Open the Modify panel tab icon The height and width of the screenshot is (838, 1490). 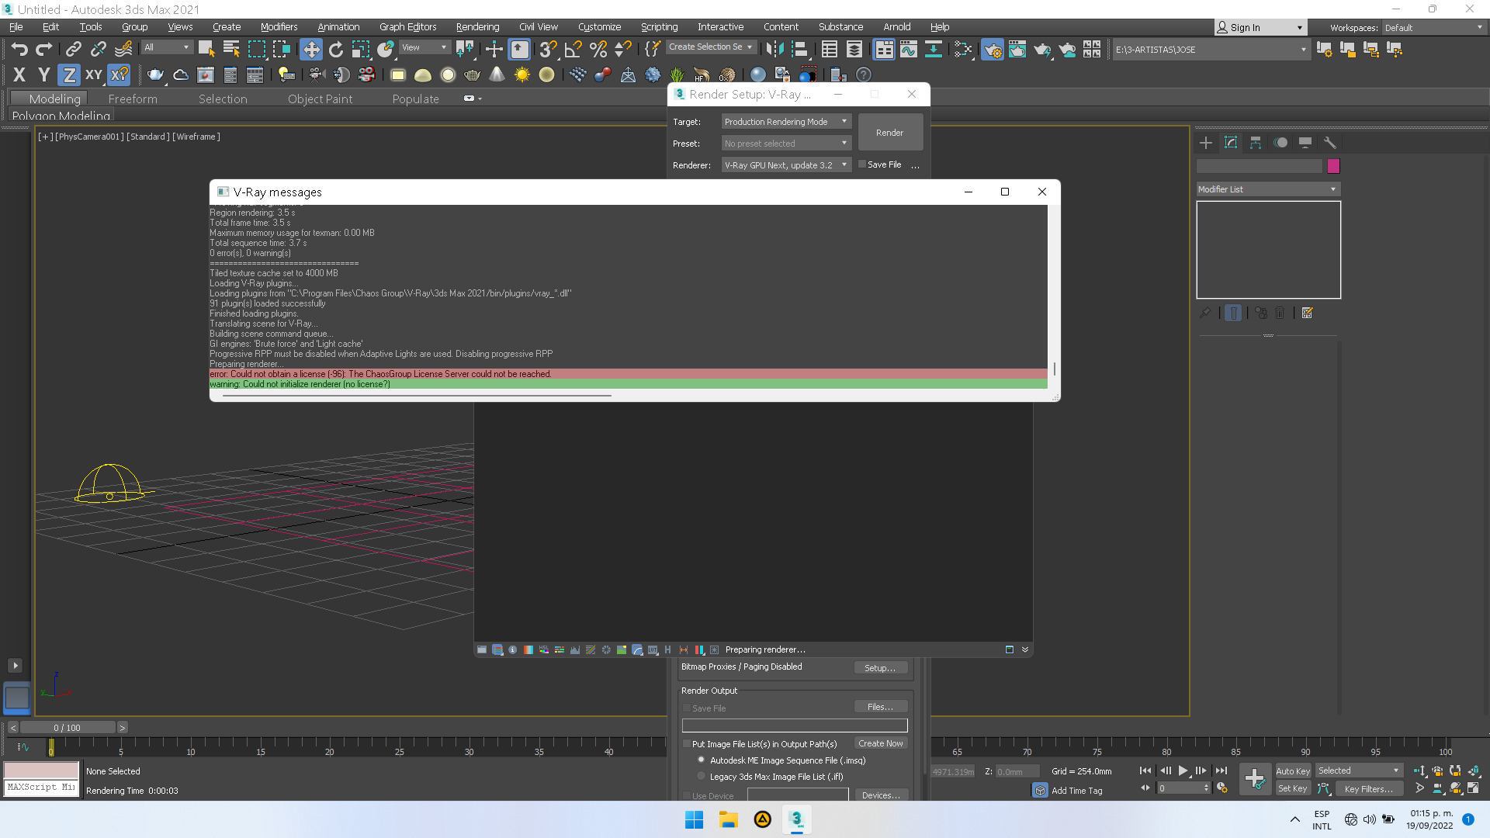tap(1231, 143)
